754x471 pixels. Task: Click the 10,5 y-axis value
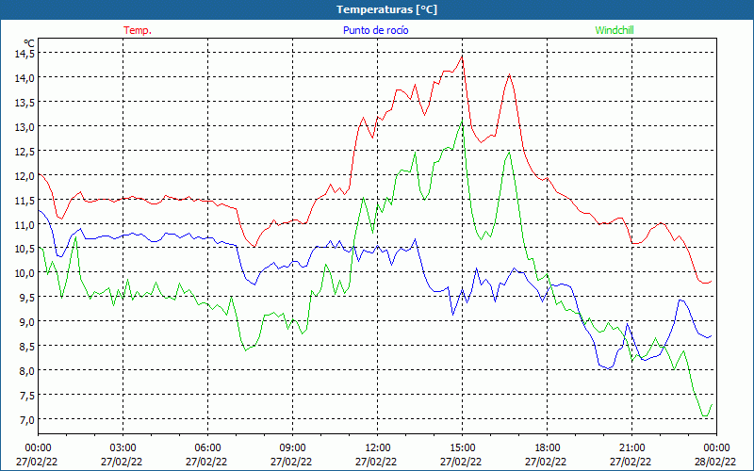tap(25, 249)
